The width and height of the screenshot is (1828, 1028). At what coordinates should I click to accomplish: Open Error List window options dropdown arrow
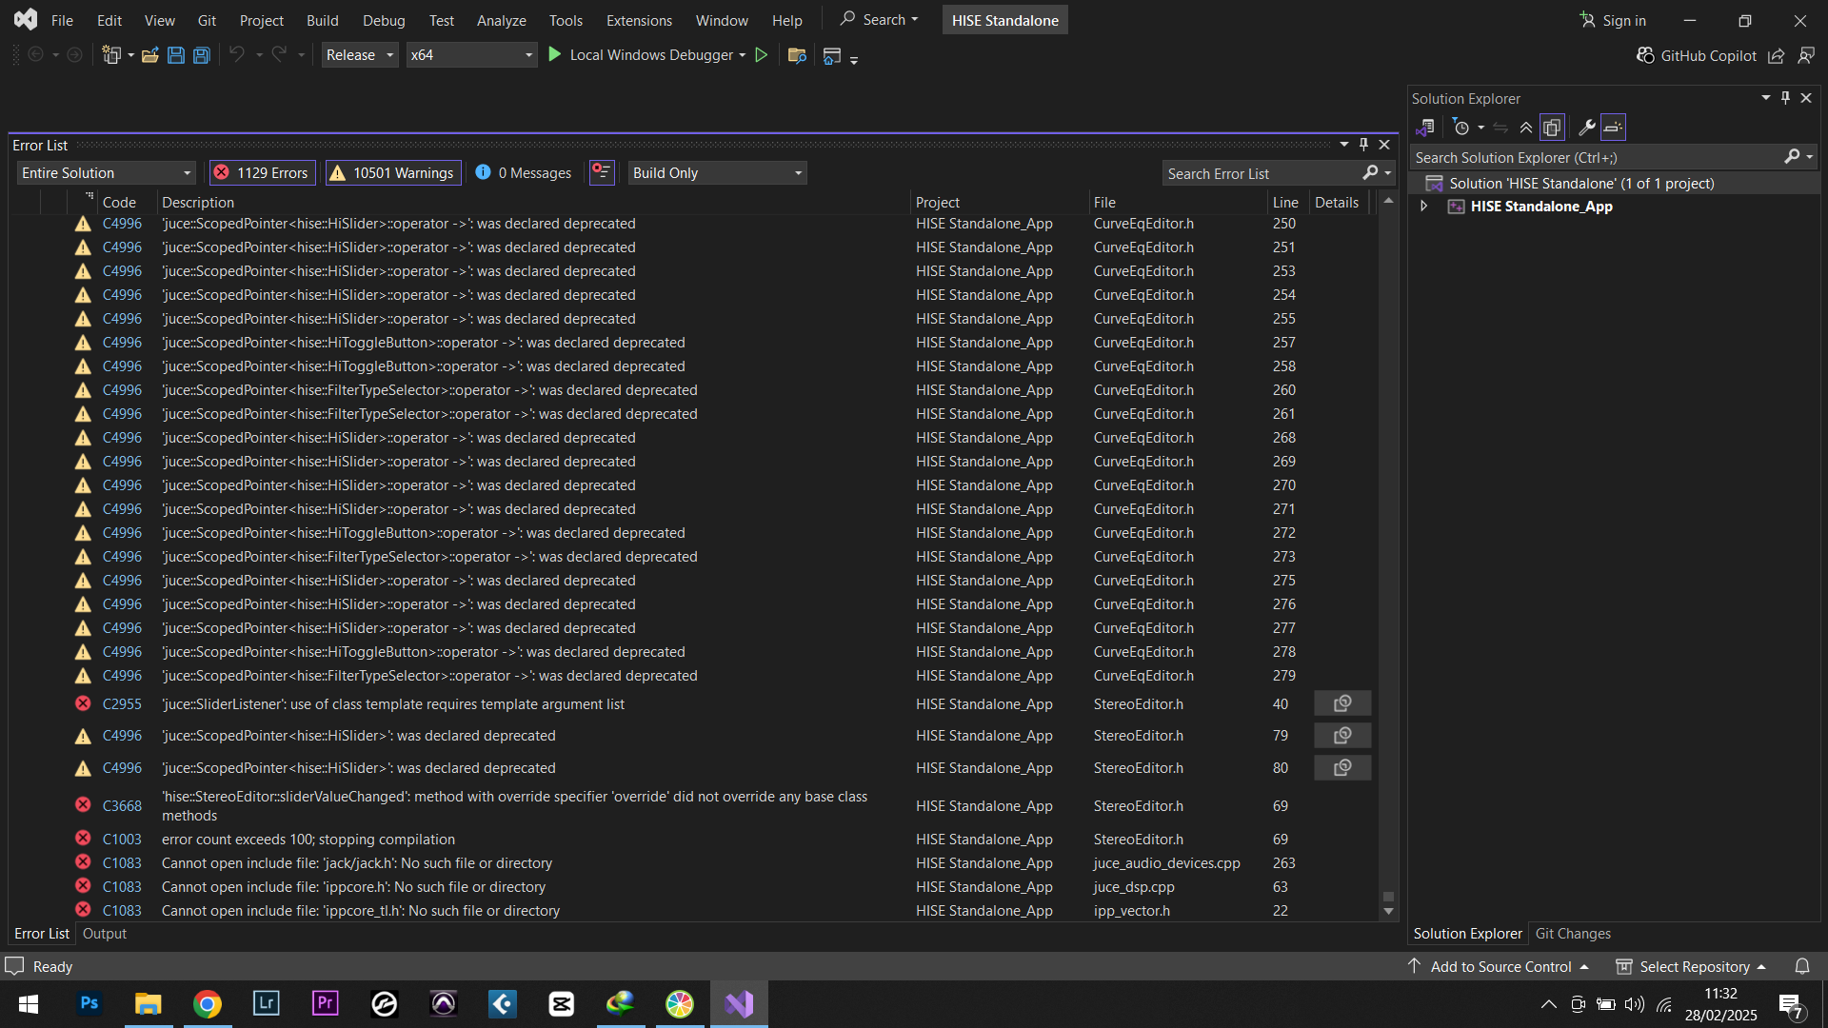[x=1344, y=145]
